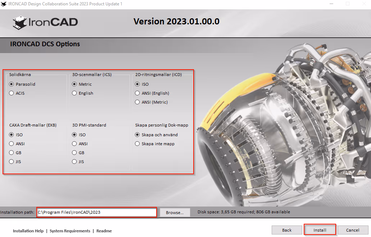Click the IronCAD logo in header
This screenshot has width=371, height=237.
45,23
